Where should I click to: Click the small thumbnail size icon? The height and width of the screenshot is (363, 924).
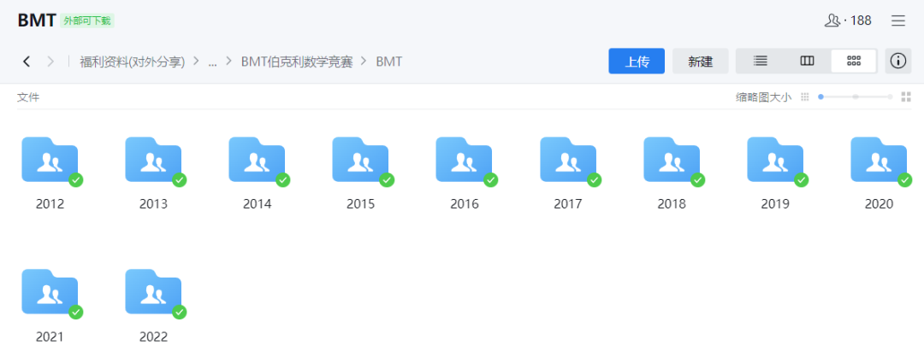[x=805, y=97]
